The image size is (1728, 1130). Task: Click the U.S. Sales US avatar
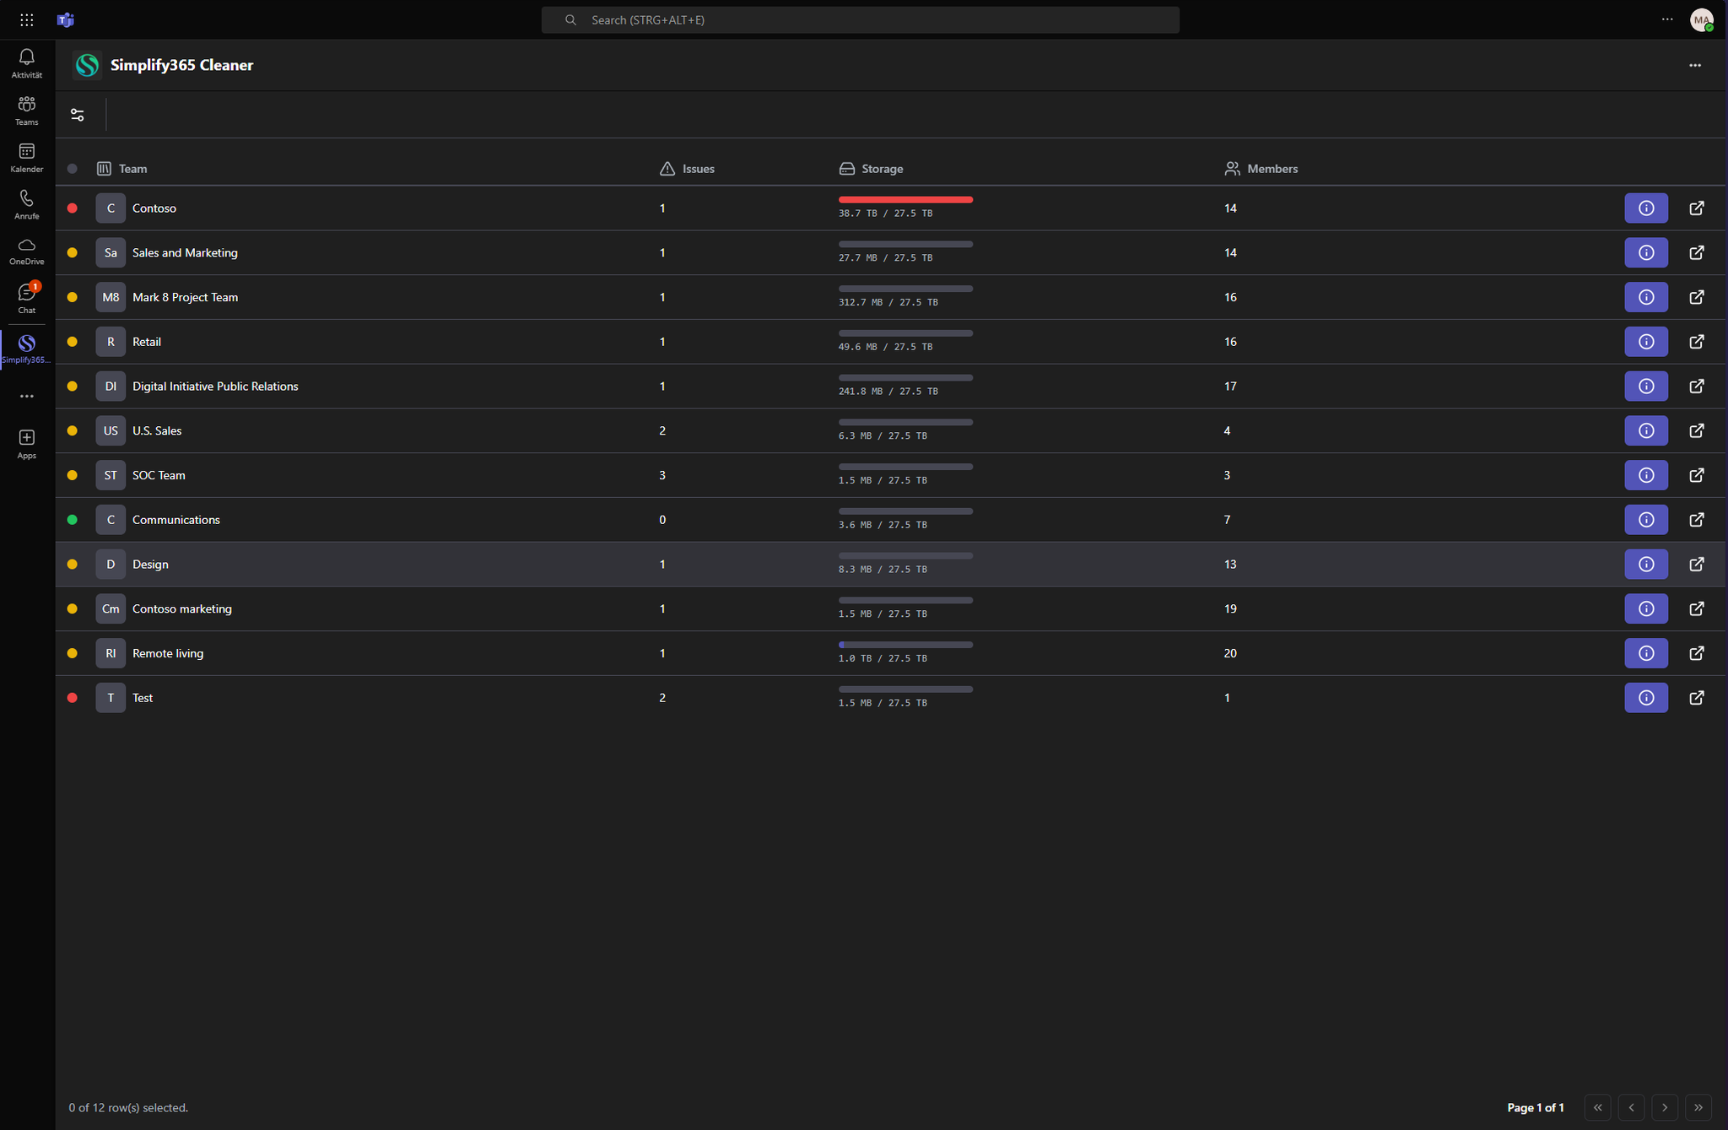111,430
